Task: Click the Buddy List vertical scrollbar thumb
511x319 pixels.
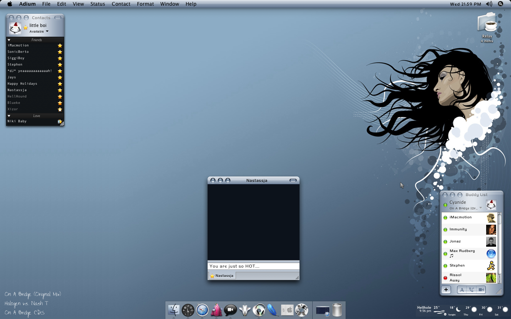Action: coord(500,219)
